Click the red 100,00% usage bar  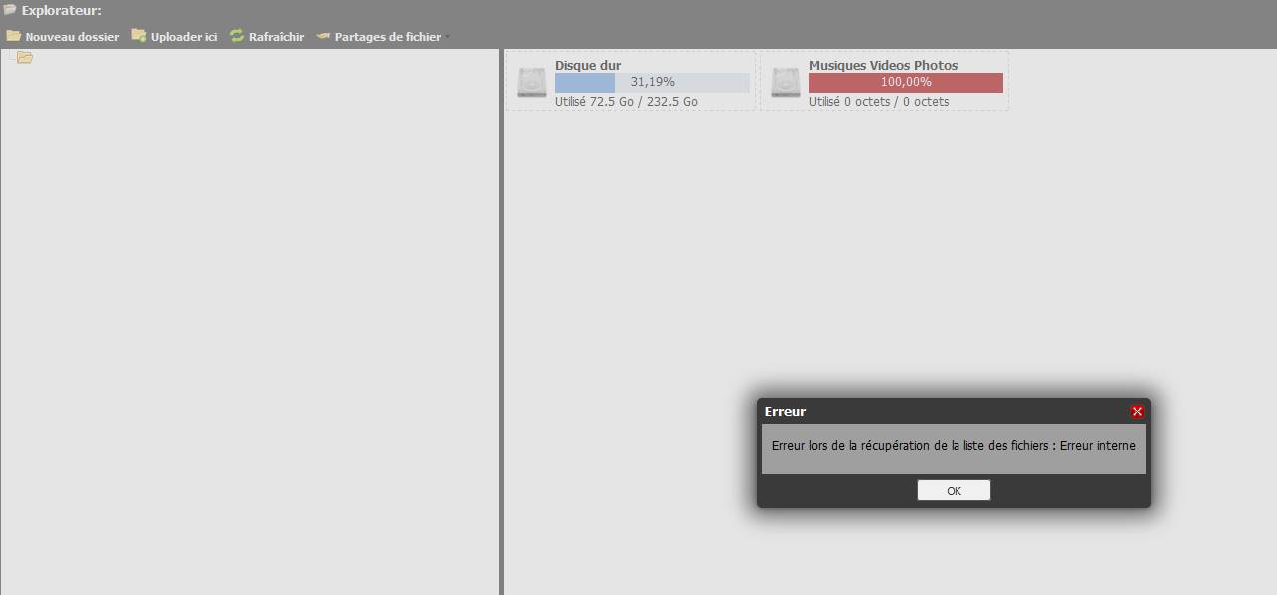pyautogui.click(x=906, y=82)
